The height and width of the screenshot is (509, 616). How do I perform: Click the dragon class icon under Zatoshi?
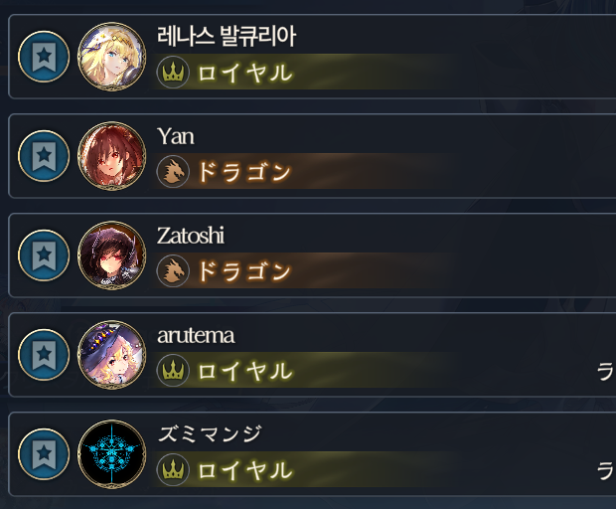point(173,271)
